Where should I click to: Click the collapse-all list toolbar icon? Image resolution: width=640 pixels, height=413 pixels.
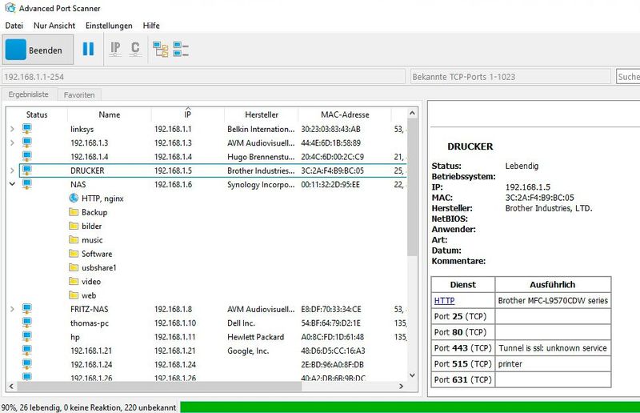(x=181, y=50)
